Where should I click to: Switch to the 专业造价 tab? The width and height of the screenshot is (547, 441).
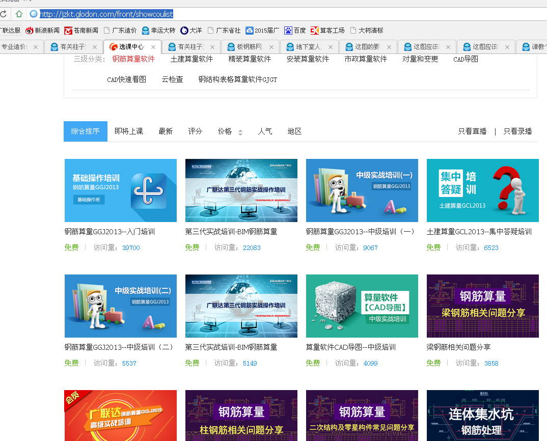point(14,47)
